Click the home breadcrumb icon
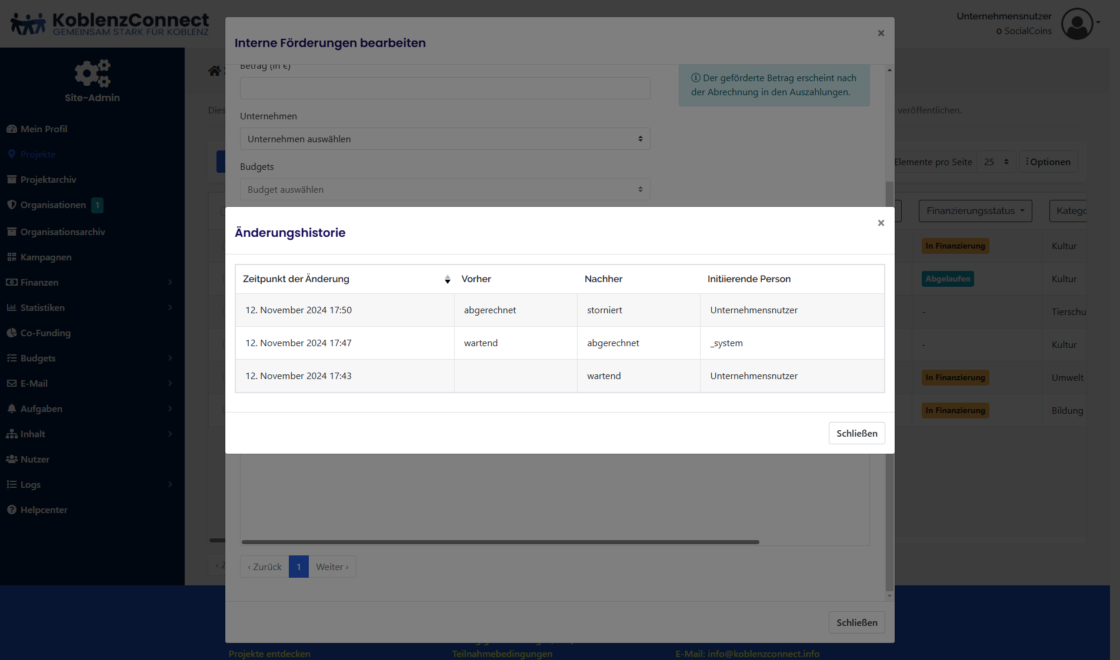Screen dimensions: 1120x660 [214, 71]
